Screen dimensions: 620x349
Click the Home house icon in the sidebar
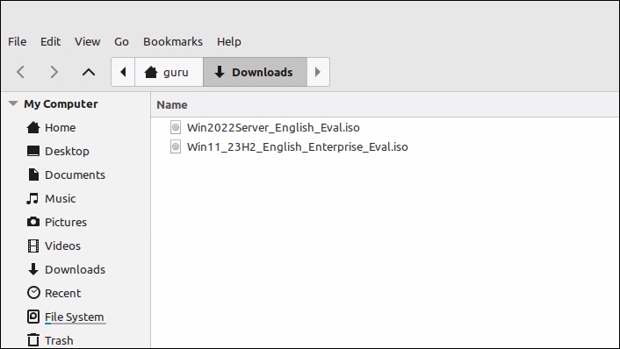tap(33, 127)
